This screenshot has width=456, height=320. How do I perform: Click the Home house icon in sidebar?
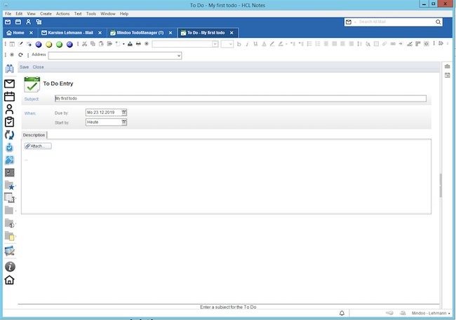pyautogui.click(x=10, y=280)
